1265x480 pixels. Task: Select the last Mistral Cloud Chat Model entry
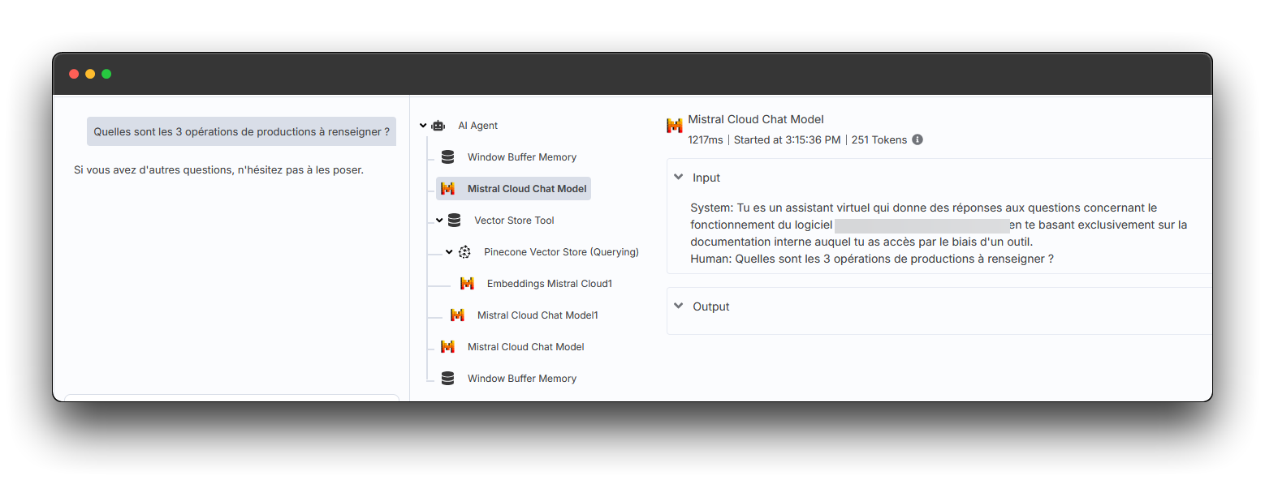525,347
